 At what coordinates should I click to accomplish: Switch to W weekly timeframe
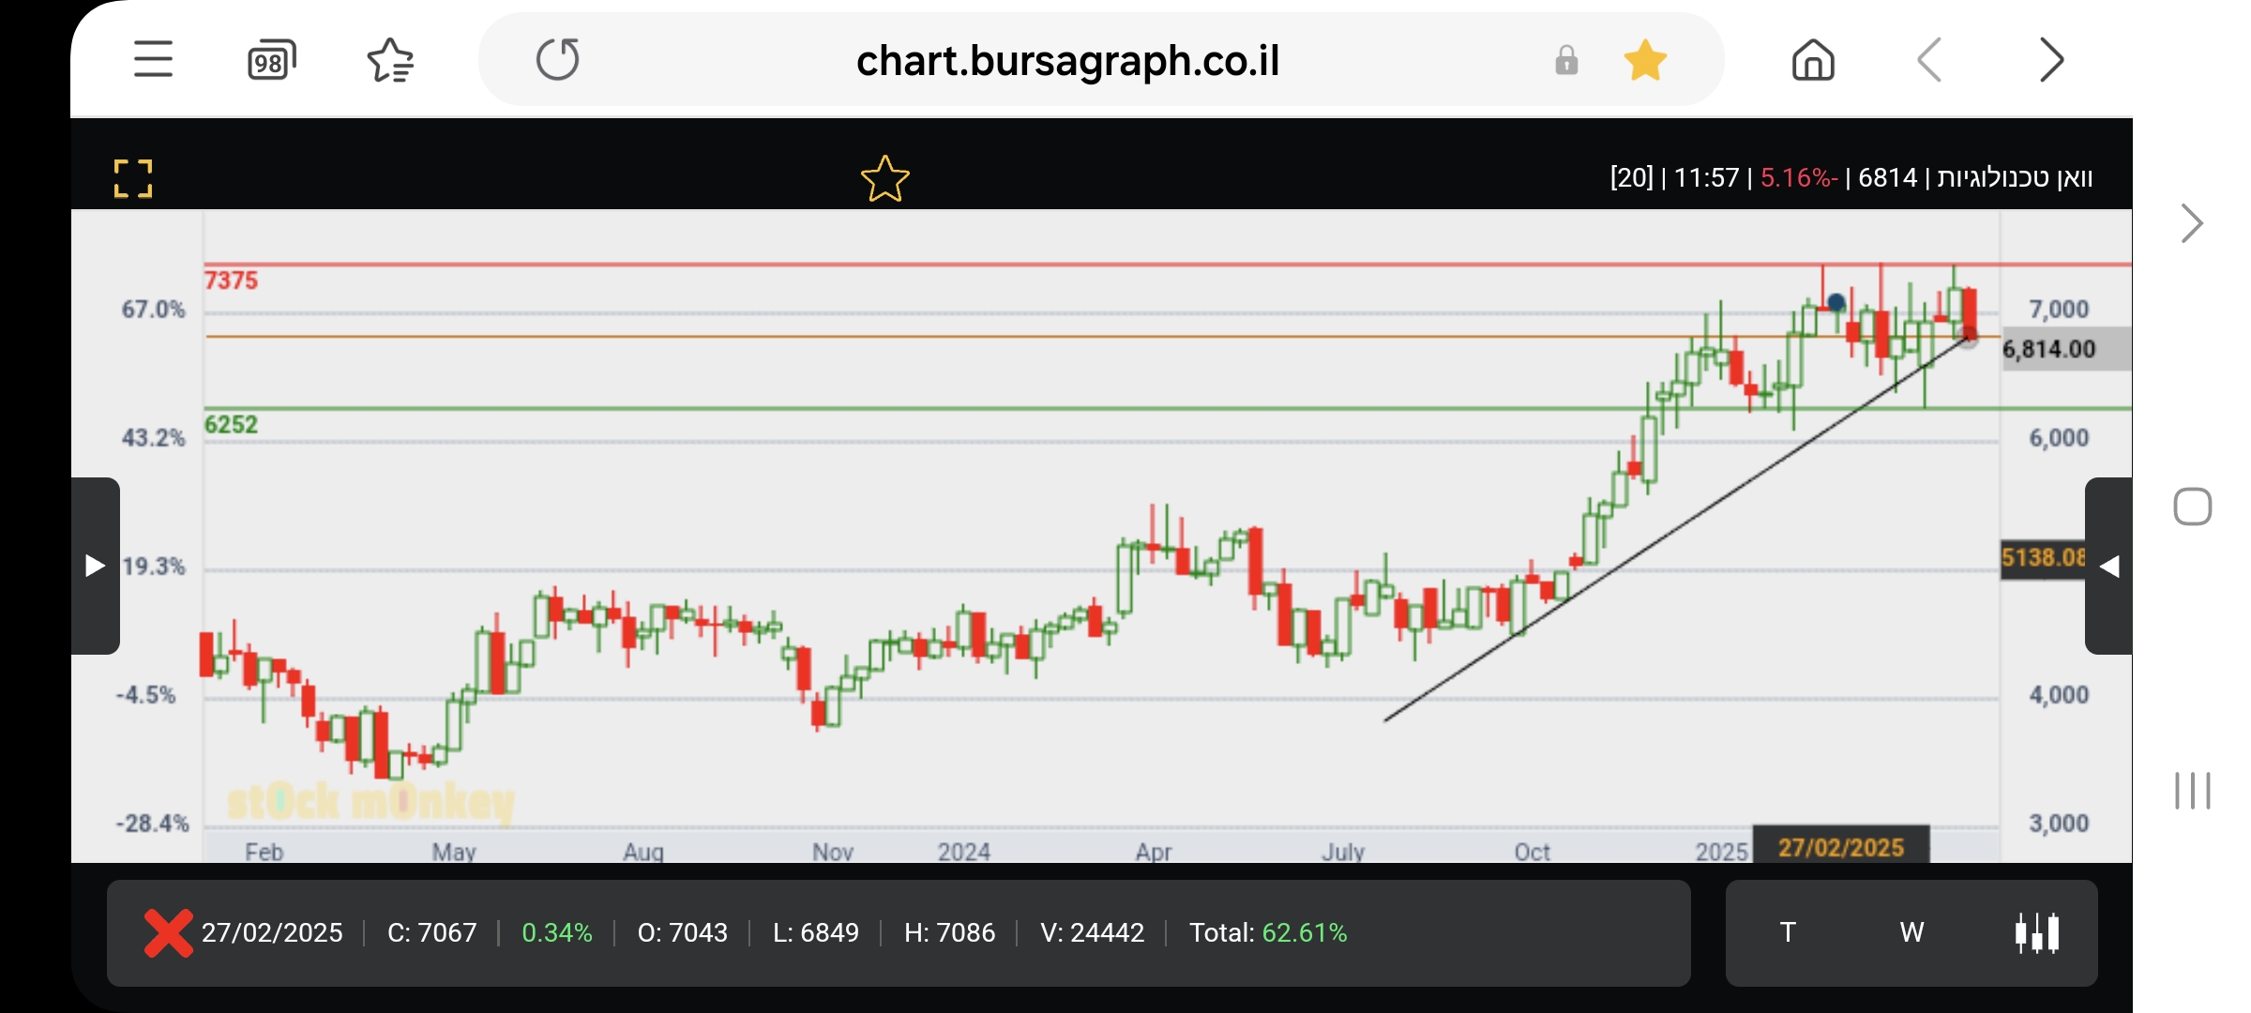1911,932
